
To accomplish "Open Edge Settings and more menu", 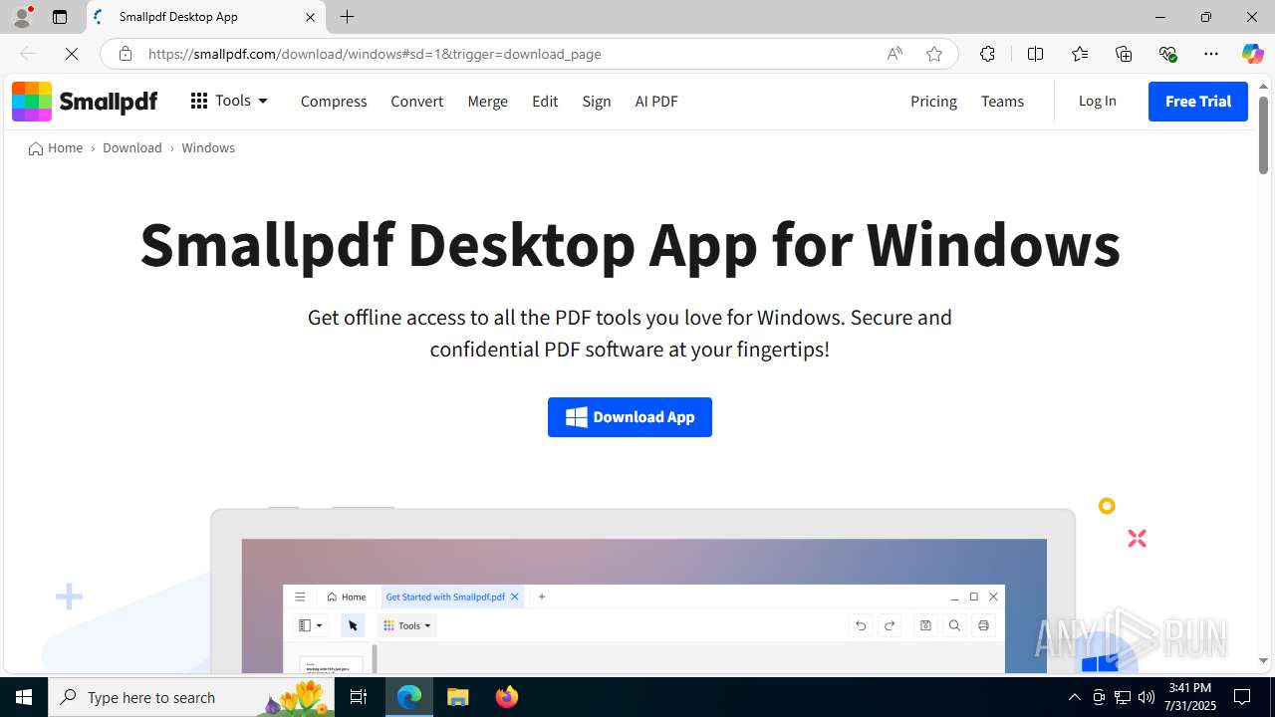I will click(1211, 54).
